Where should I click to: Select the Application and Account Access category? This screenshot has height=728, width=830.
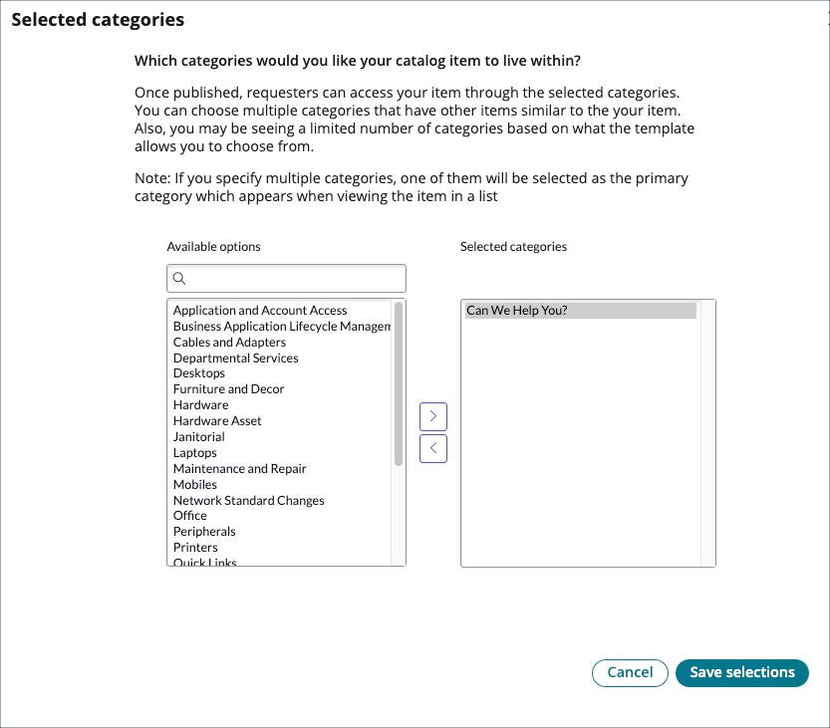tap(259, 310)
